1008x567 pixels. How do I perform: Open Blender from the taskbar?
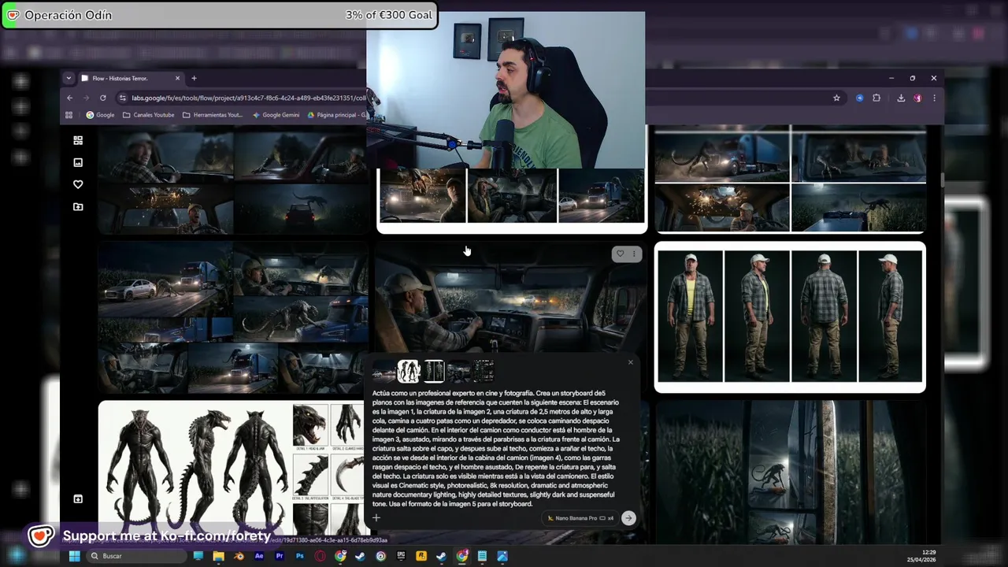pyautogui.click(x=239, y=556)
